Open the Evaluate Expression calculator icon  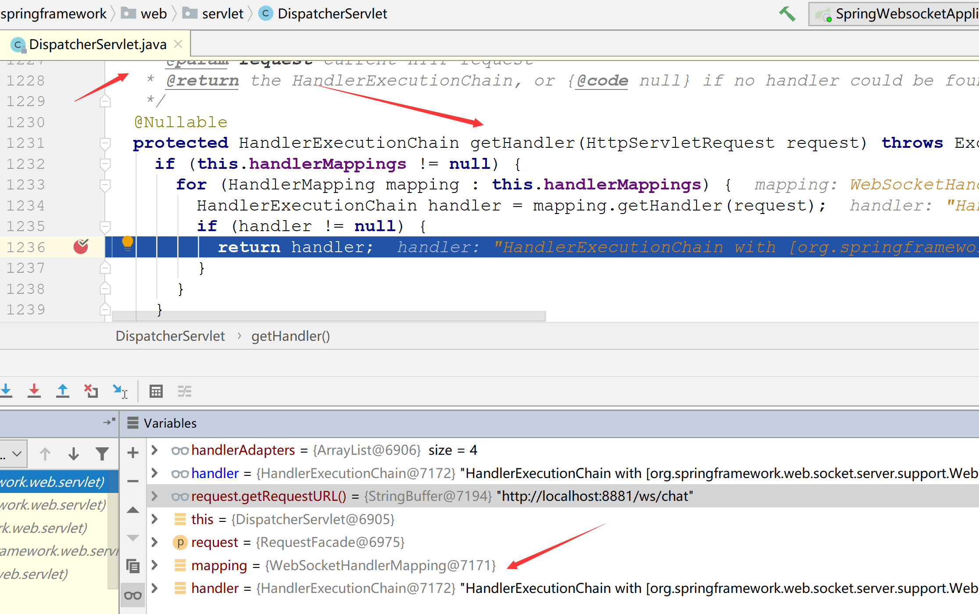click(156, 390)
